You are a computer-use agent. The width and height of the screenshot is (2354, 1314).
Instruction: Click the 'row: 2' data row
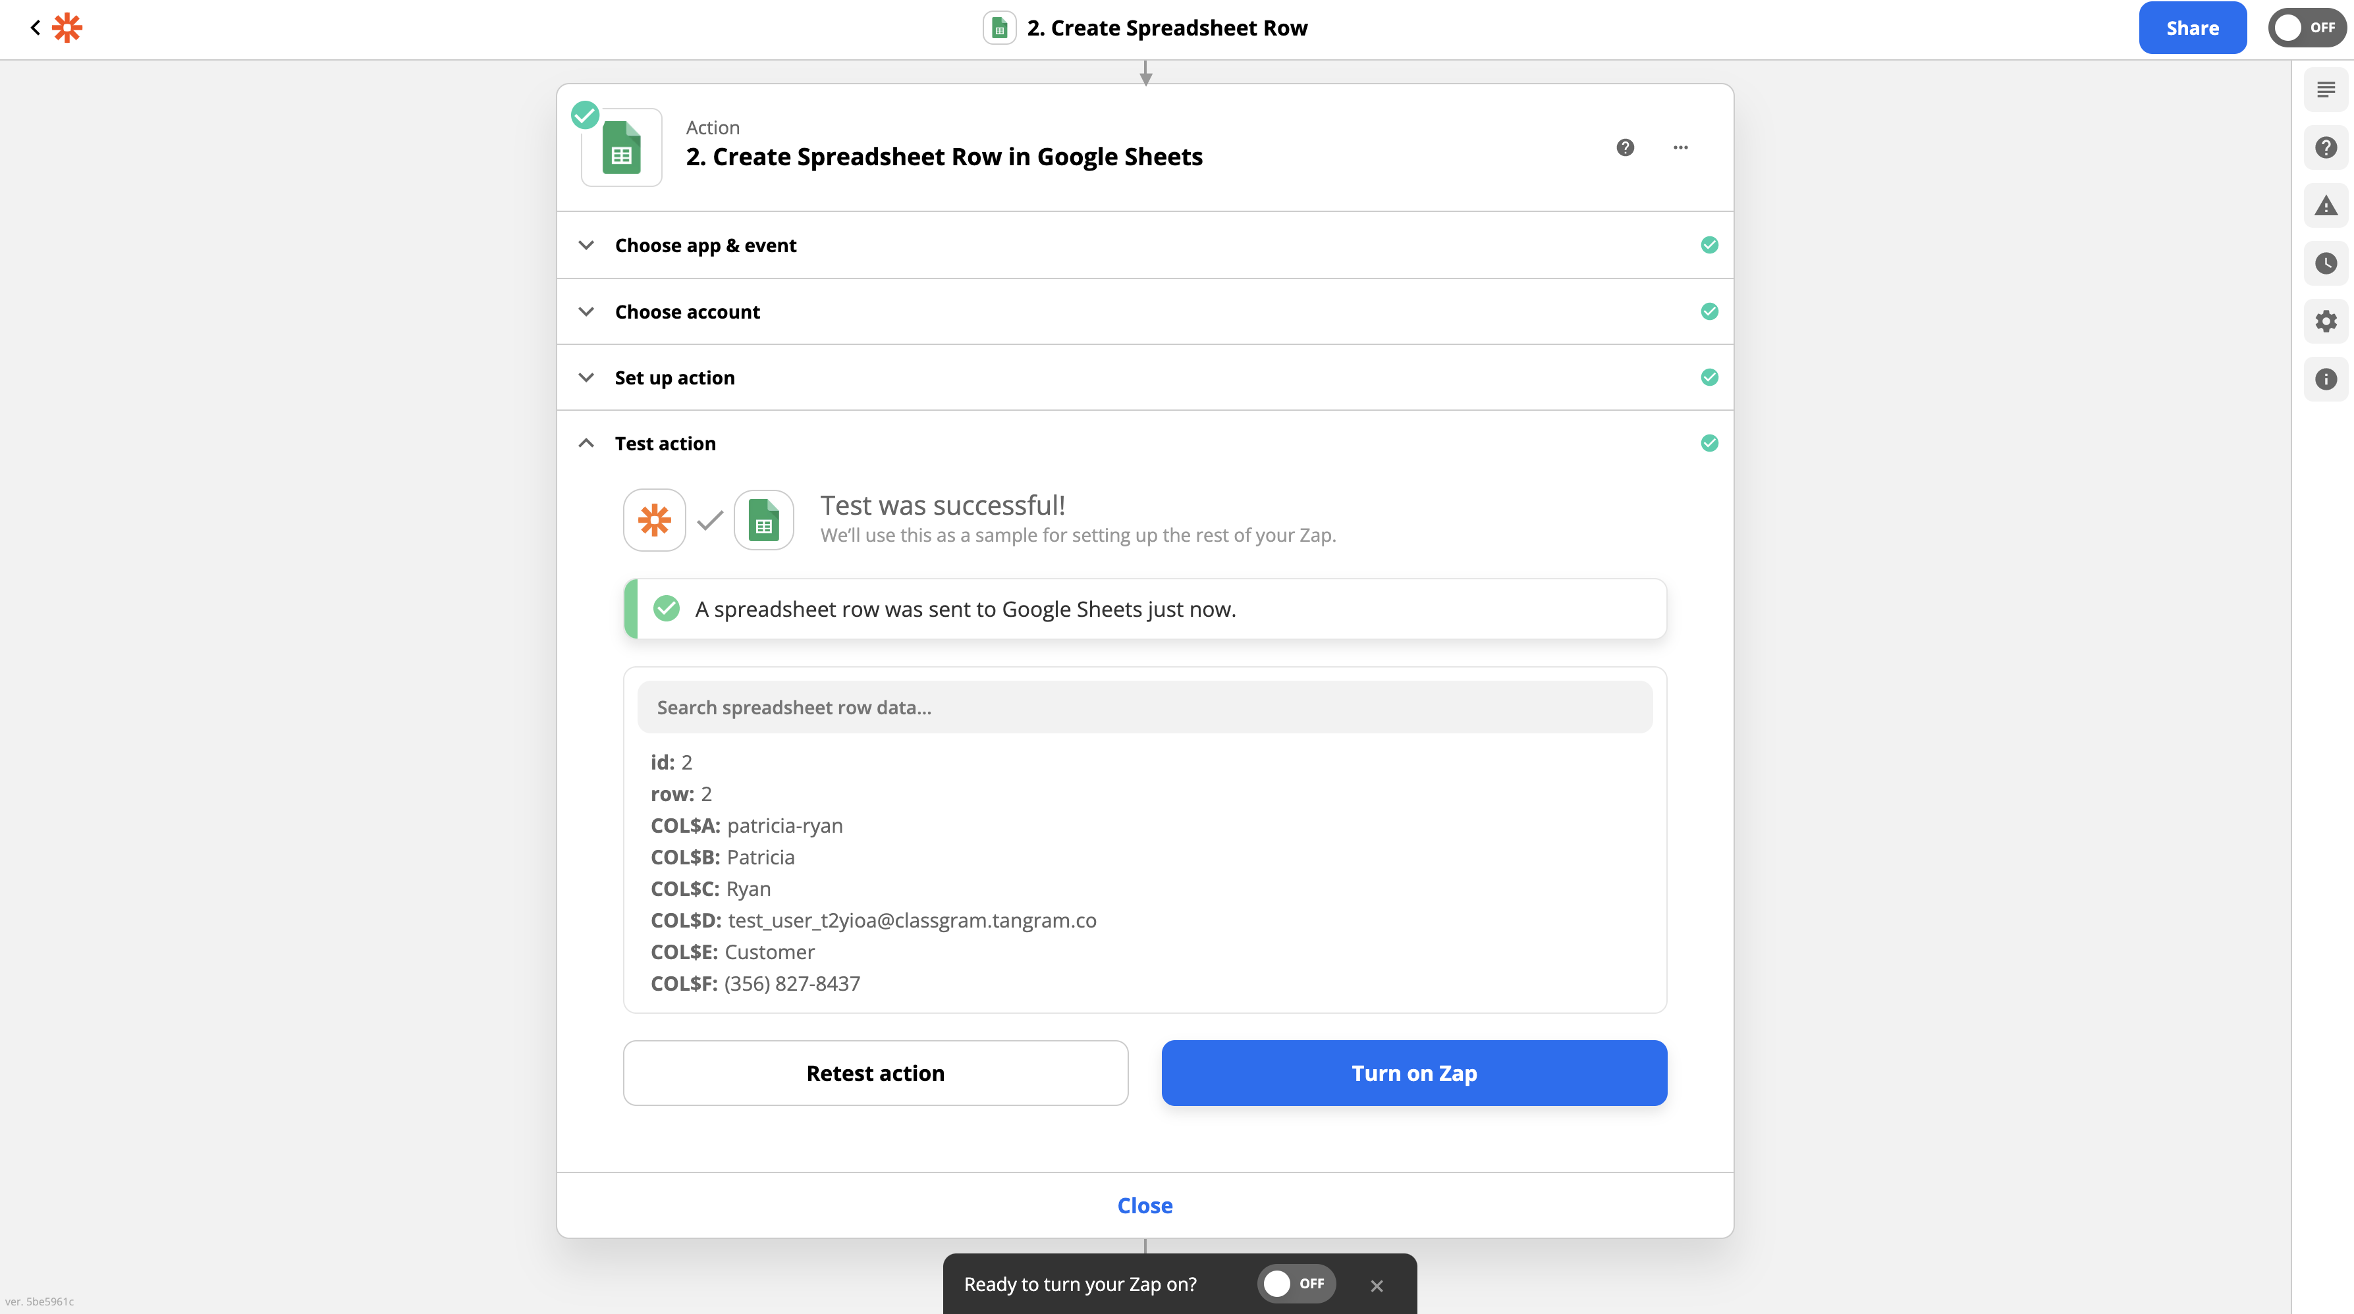[x=681, y=793]
